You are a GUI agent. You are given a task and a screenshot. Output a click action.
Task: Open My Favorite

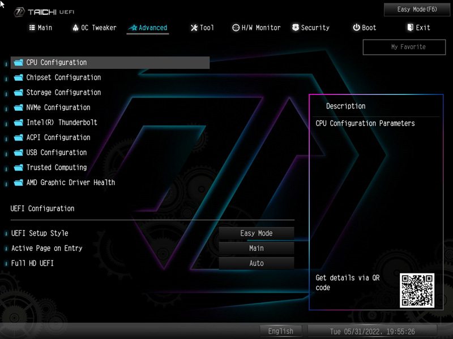(x=404, y=47)
